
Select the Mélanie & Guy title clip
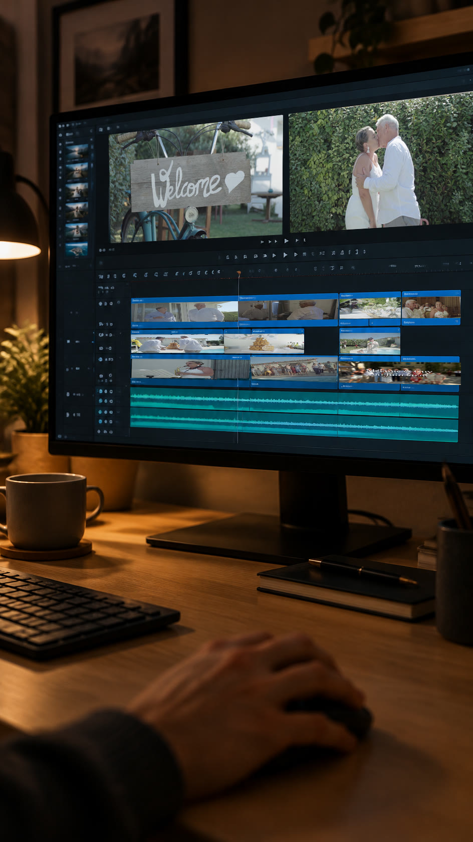399,373
